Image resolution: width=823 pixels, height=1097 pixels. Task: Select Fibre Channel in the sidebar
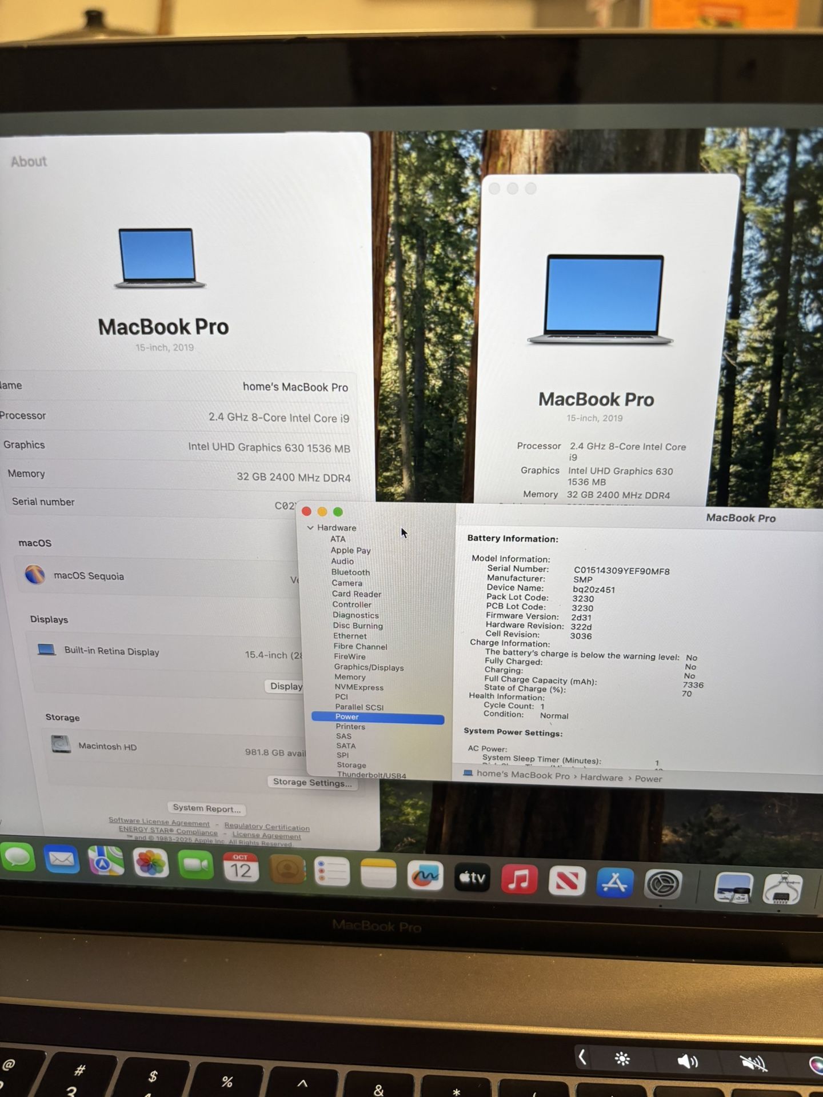click(360, 646)
